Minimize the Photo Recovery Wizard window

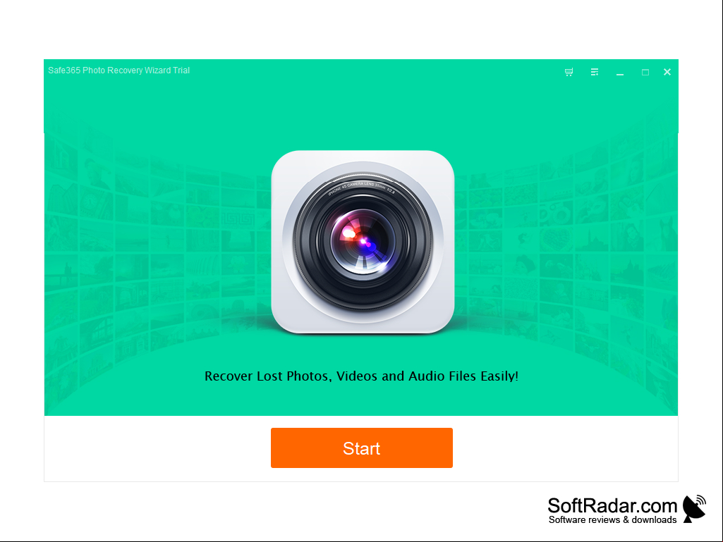coord(620,74)
